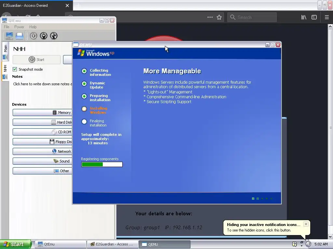Click the open machine icon in QtEmu toolbar

point(20,36)
